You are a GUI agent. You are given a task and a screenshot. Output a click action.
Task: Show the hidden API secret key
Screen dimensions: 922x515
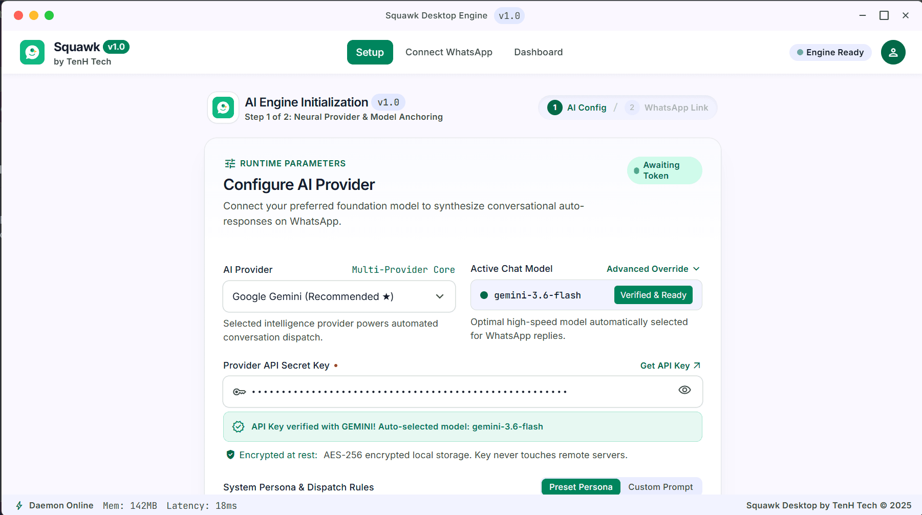[x=684, y=390]
